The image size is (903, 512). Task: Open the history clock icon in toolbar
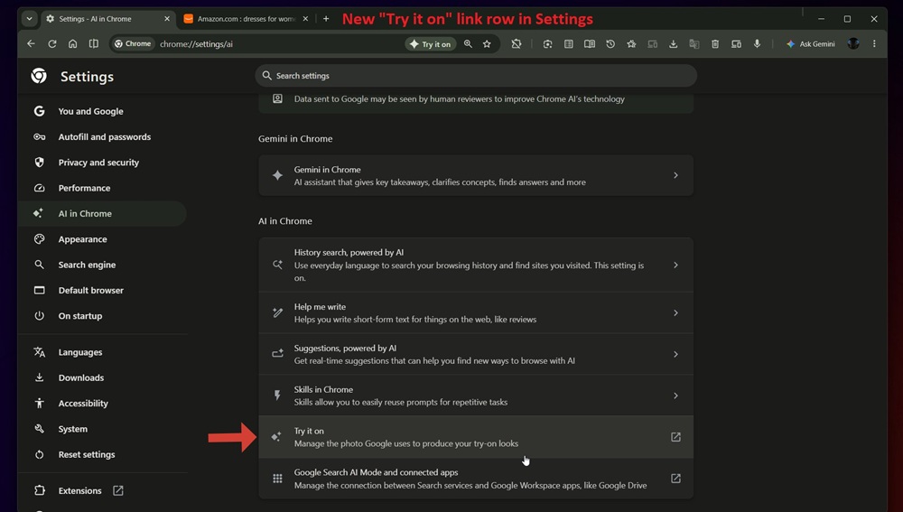coord(610,43)
